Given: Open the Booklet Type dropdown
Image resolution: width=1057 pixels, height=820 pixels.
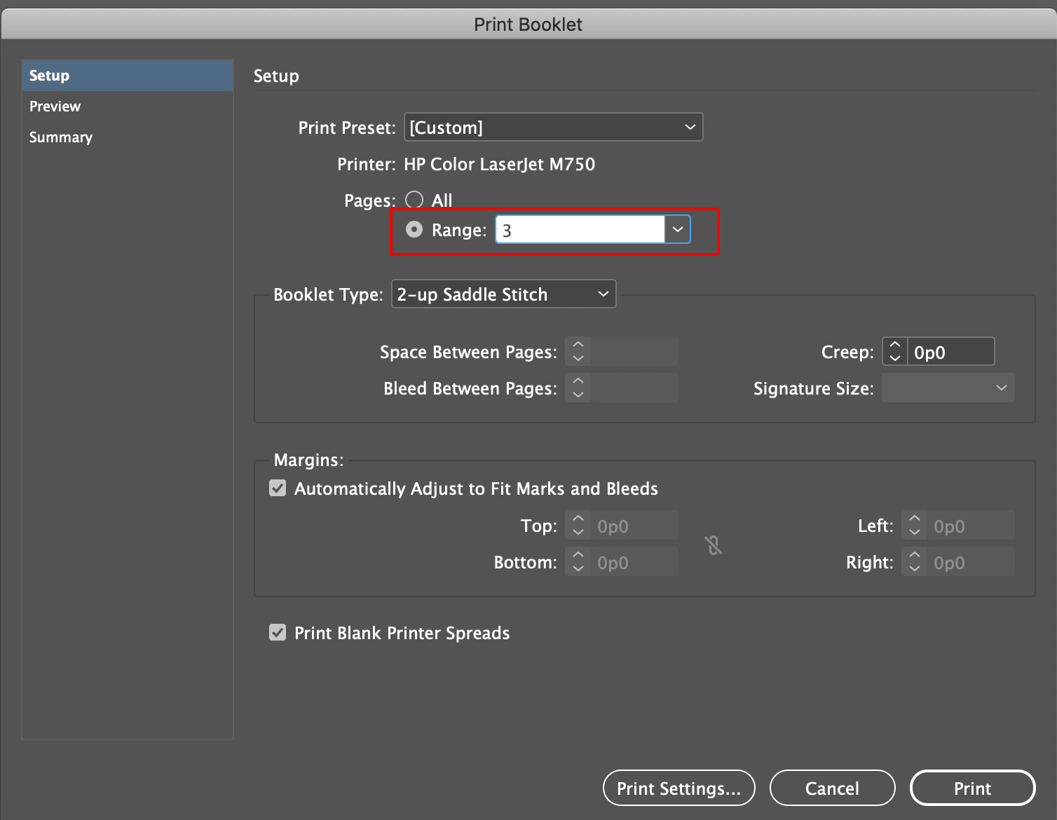Looking at the screenshot, I should [x=601, y=294].
